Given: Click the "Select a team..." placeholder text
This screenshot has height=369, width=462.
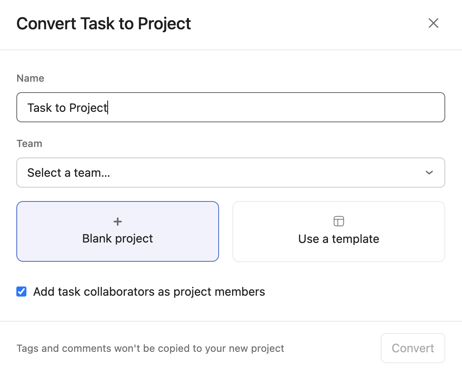Looking at the screenshot, I should pos(69,173).
